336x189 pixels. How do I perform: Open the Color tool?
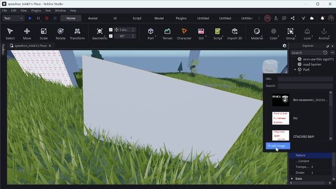tap(274, 34)
